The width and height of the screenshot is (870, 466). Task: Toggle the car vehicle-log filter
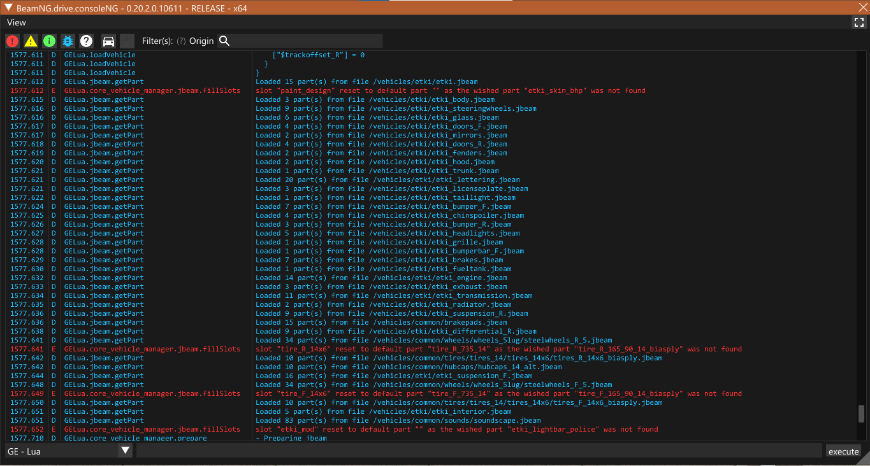pos(108,41)
